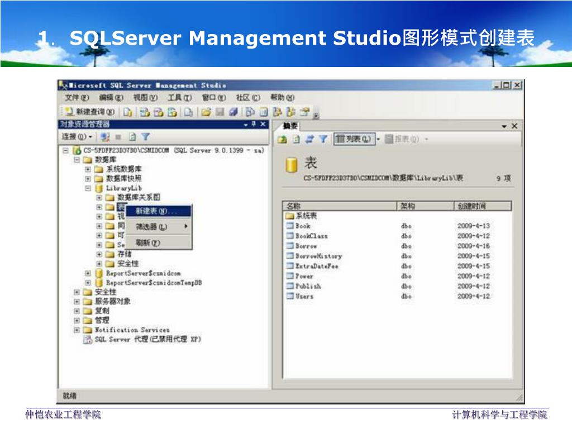Select the 摘要 tab
Screen dimensions: 572x429
(290, 126)
